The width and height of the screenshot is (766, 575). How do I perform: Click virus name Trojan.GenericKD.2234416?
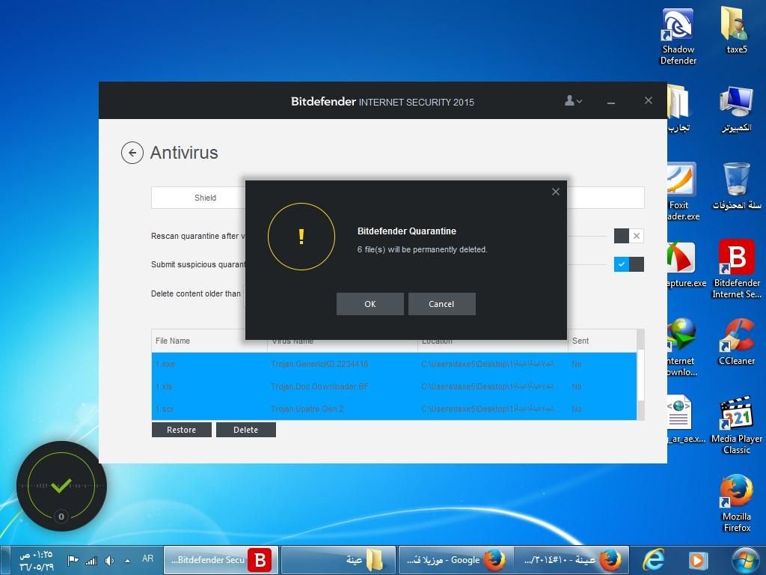coord(319,364)
